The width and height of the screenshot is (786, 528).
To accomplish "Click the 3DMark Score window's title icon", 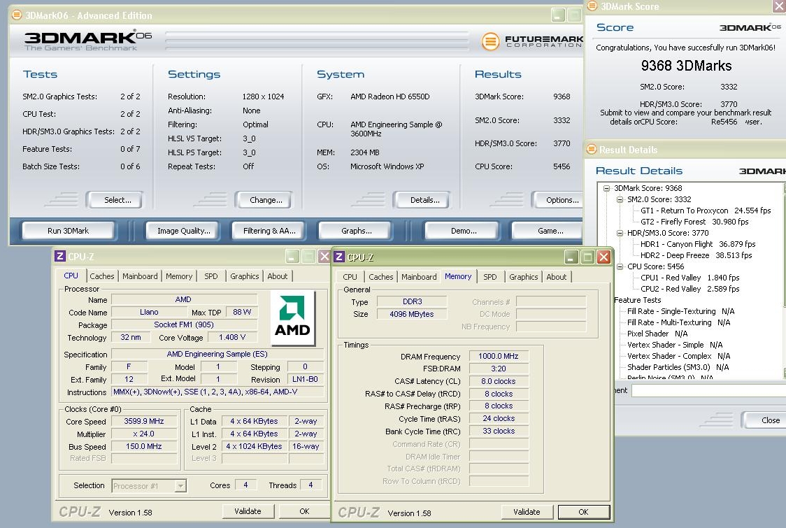I will 592,6.
